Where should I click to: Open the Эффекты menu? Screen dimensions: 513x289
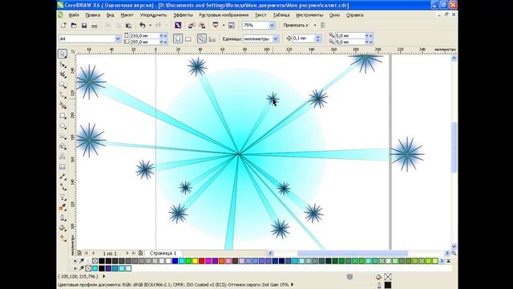(x=183, y=15)
